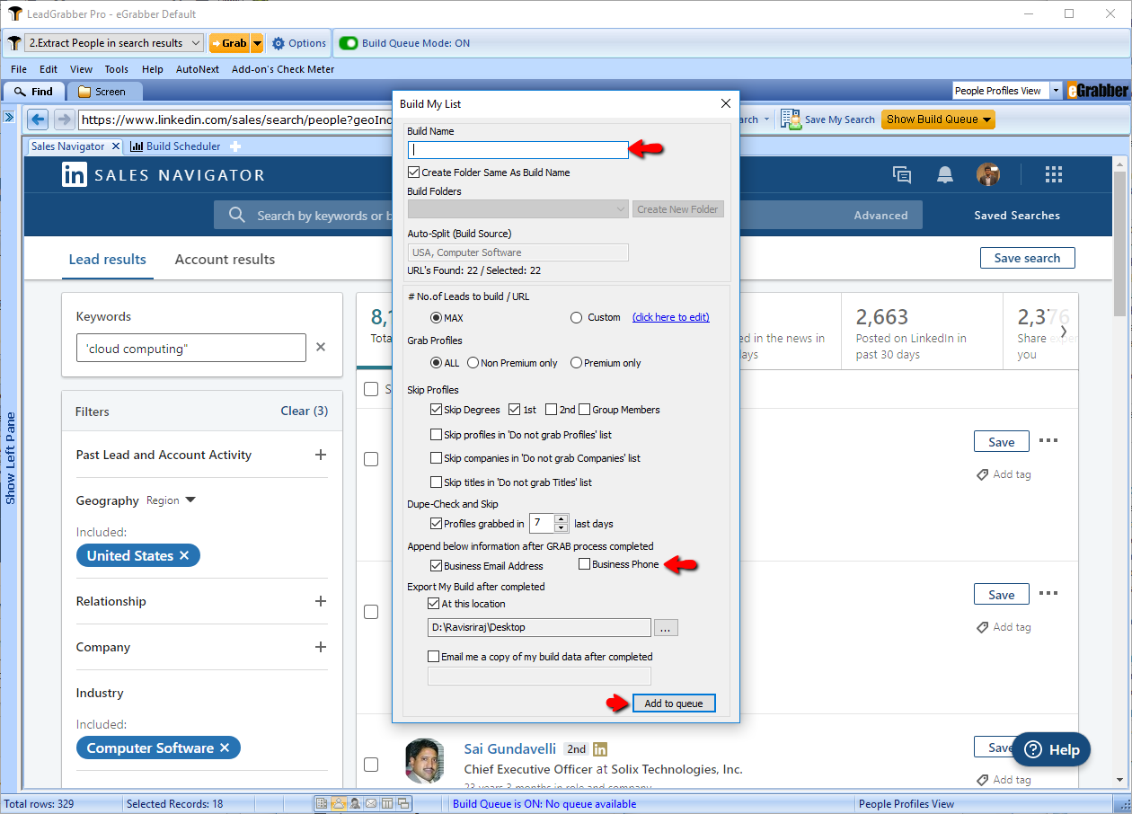Add new tab with plus icon
Image resolution: width=1132 pixels, height=814 pixels.
[235, 146]
